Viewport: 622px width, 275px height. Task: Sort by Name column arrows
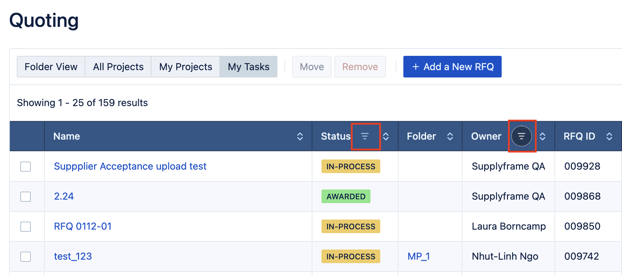pos(300,136)
